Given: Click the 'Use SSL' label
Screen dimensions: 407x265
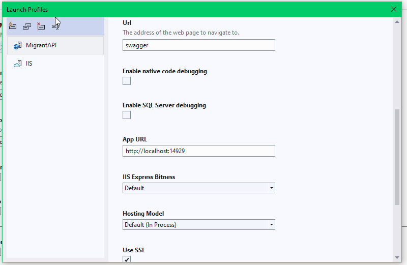Looking at the screenshot, I should click(134, 250).
